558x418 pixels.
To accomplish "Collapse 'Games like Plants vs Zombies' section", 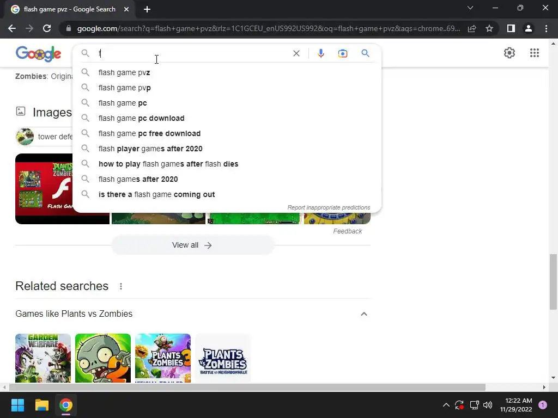I will pyautogui.click(x=363, y=314).
